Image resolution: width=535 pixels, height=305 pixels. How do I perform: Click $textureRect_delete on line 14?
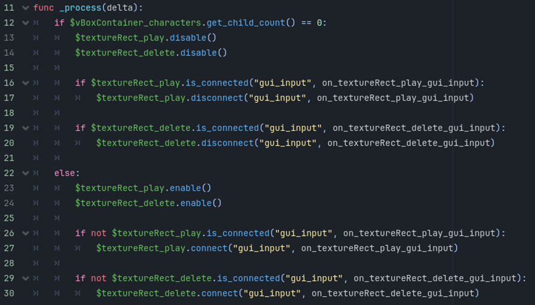[125, 53]
